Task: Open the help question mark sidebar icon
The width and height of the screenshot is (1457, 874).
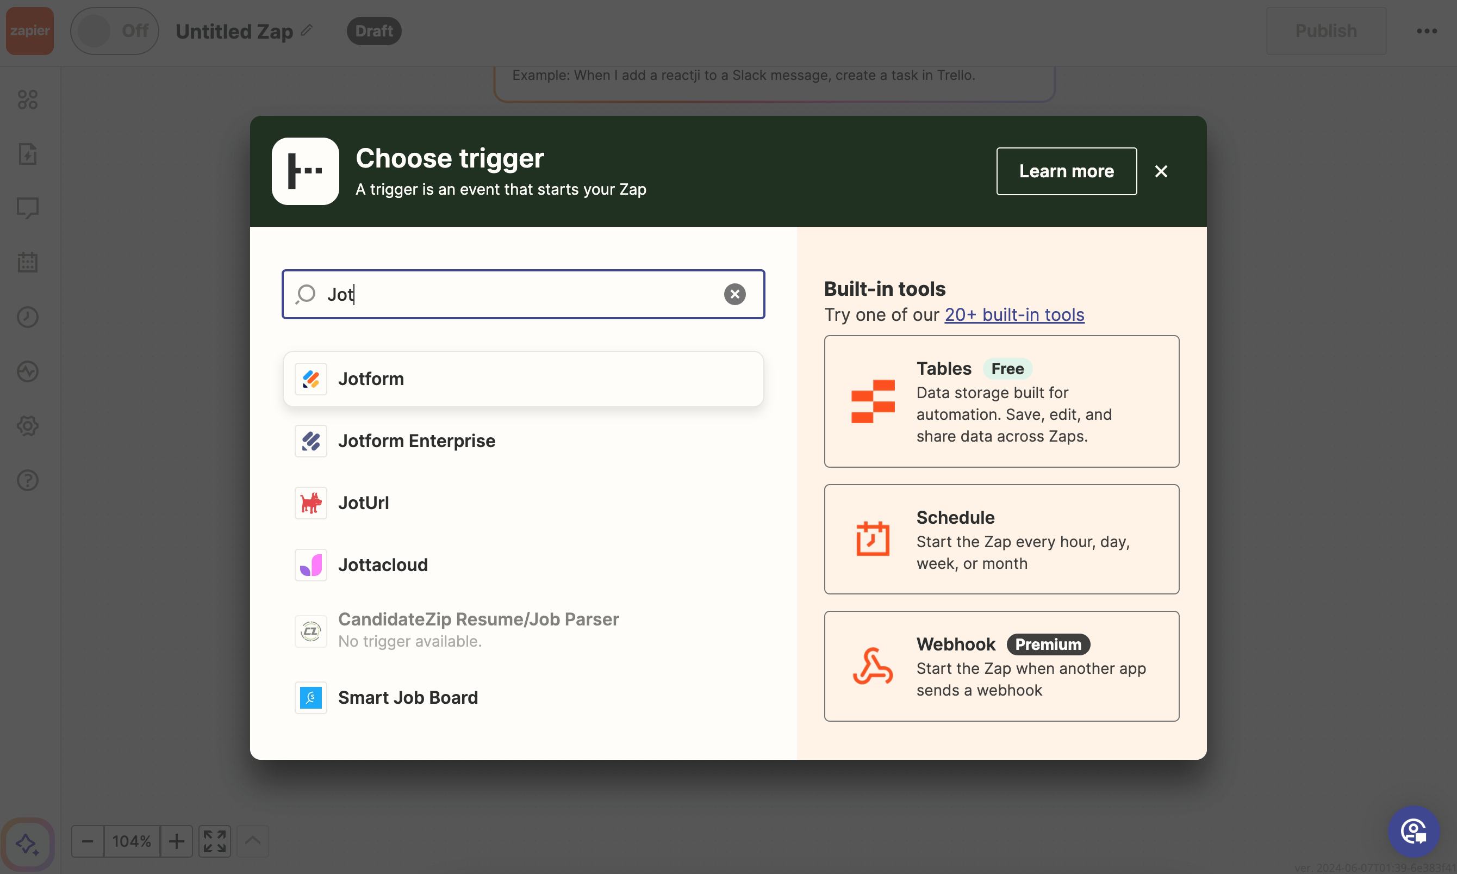Action: click(28, 481)
